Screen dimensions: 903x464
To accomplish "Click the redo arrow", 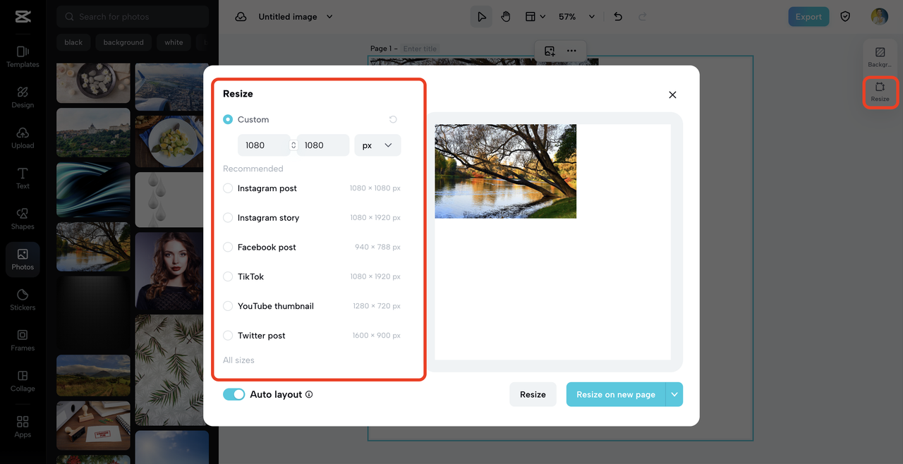I will point(642,17).
